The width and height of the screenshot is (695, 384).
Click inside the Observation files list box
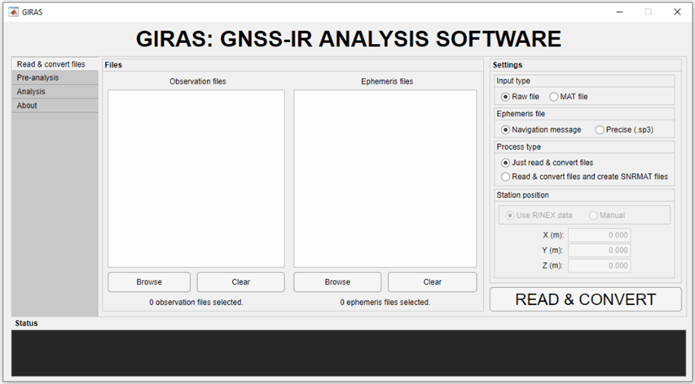tap(196, 178)
